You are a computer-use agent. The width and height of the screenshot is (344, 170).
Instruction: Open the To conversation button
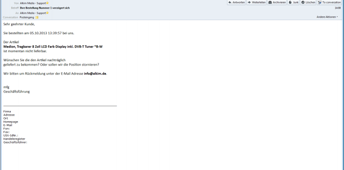click(x=329, y=3)
